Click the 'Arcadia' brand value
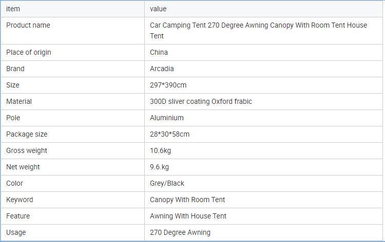Viewport: 385px width, 242px height. click(162, 69)
